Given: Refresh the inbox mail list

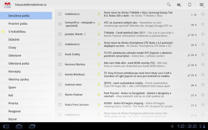Looking at the screenshot, I should pyautogui.click(x=190, y=5).
